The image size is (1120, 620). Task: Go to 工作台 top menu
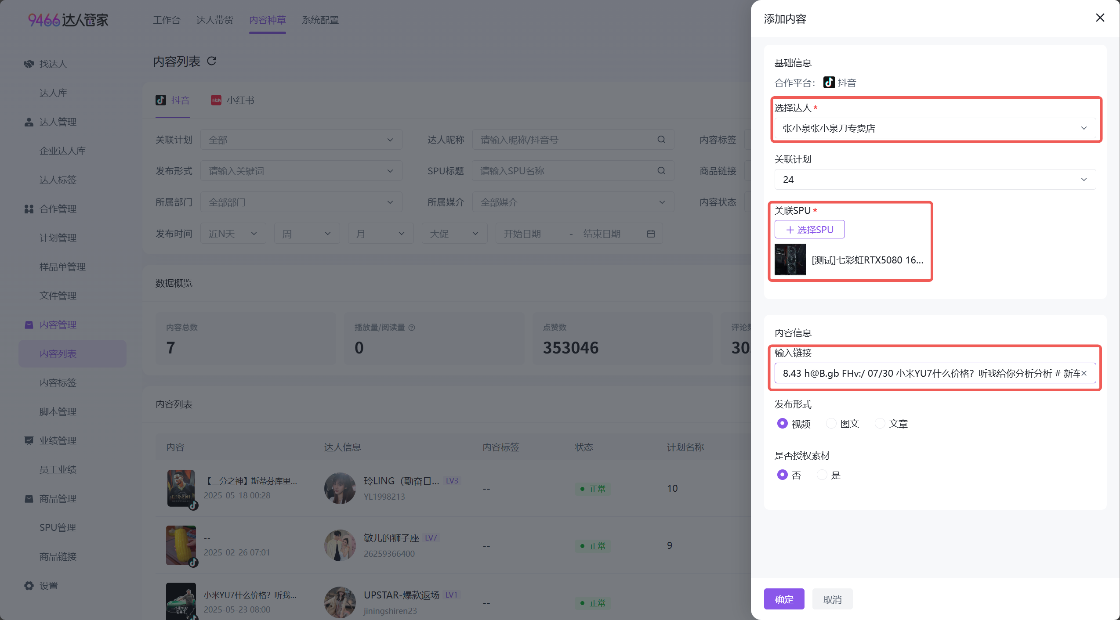coord(167,20)
